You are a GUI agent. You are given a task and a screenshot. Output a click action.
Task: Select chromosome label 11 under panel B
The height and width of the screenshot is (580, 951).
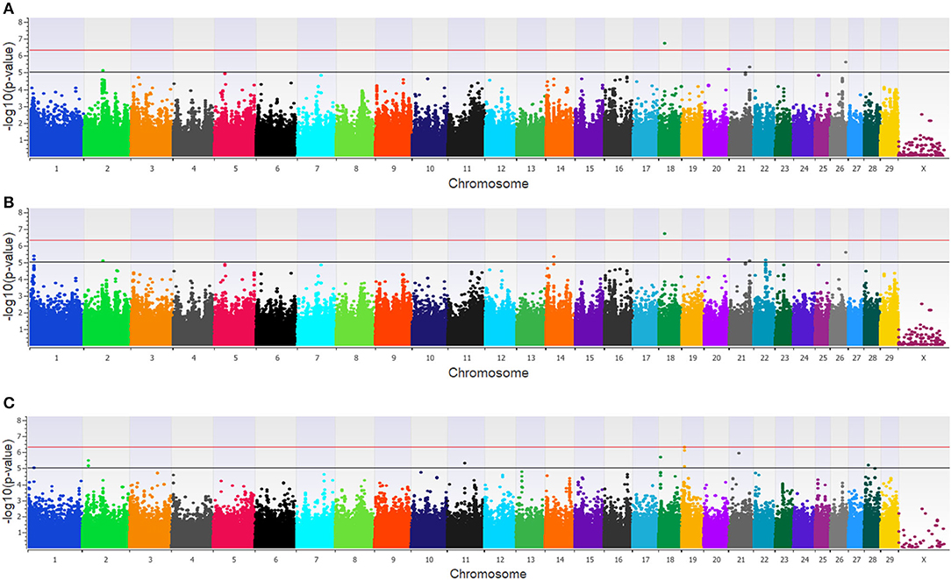point(467,358)
